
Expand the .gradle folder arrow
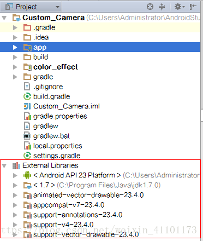pos(15,27)
